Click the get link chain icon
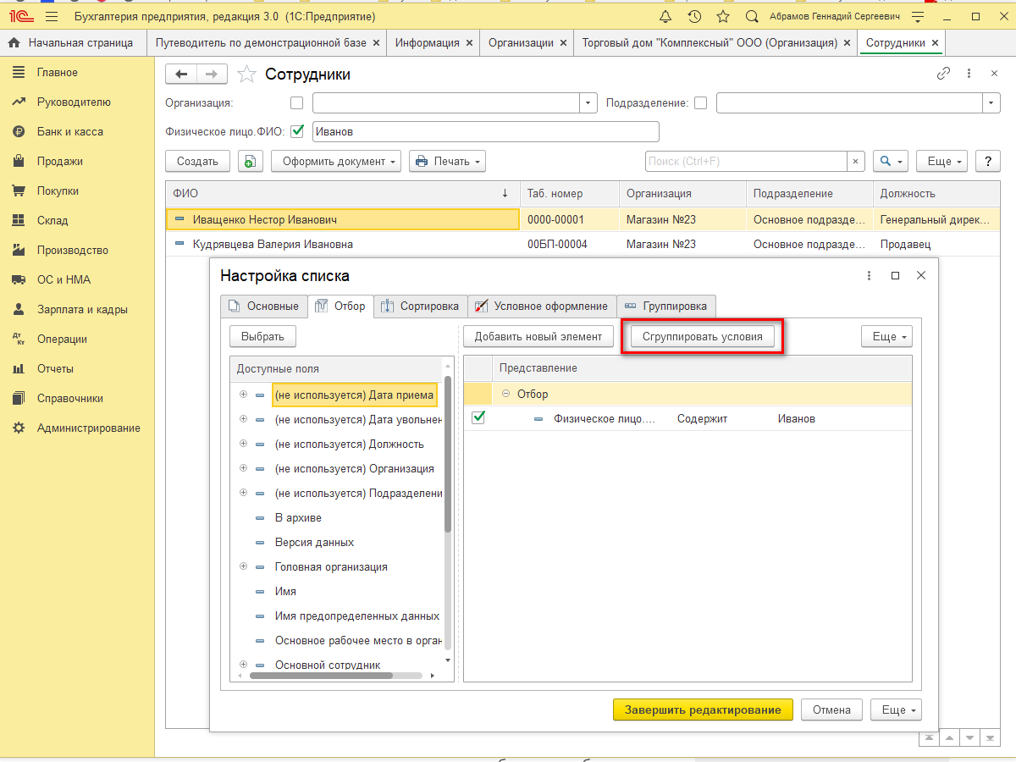The height and width of the screenshot is (762, 1016). point(943,74)
